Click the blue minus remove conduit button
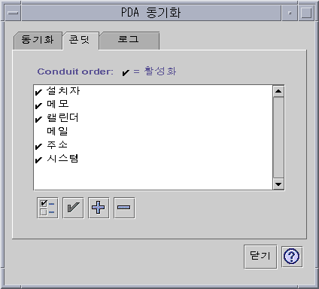 click(x=124, y=208)
